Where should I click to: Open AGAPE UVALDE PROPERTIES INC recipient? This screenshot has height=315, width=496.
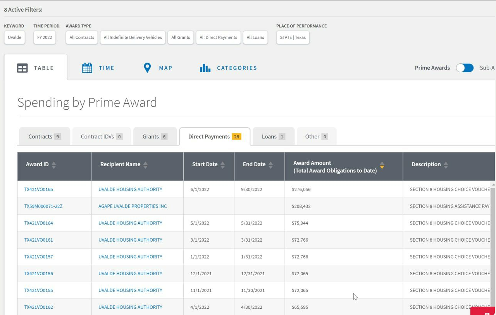pyautogui.click(x=133, y=206)
